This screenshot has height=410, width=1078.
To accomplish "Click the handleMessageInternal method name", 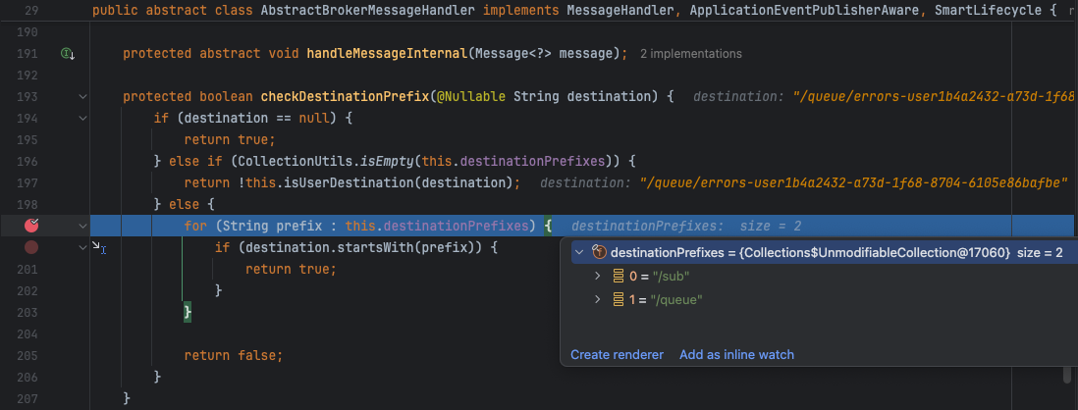I will [x=387, y=54].
